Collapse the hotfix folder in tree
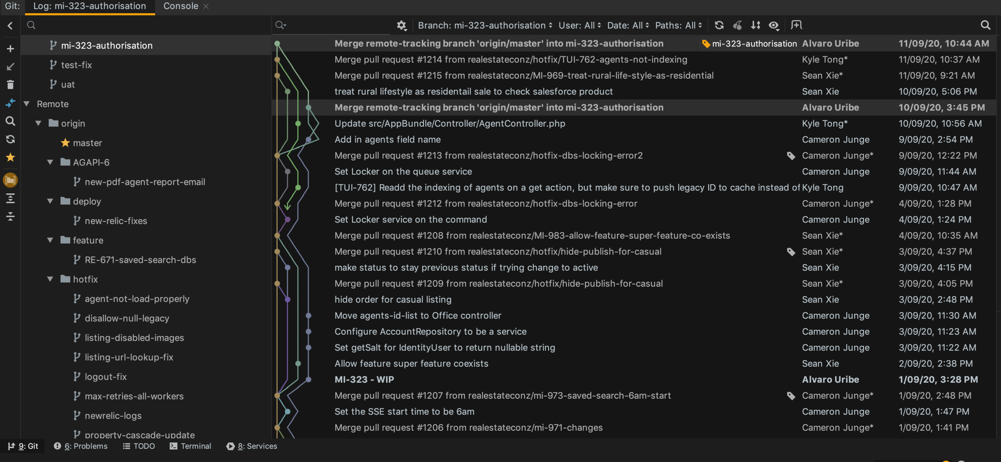 coord(50,279)
